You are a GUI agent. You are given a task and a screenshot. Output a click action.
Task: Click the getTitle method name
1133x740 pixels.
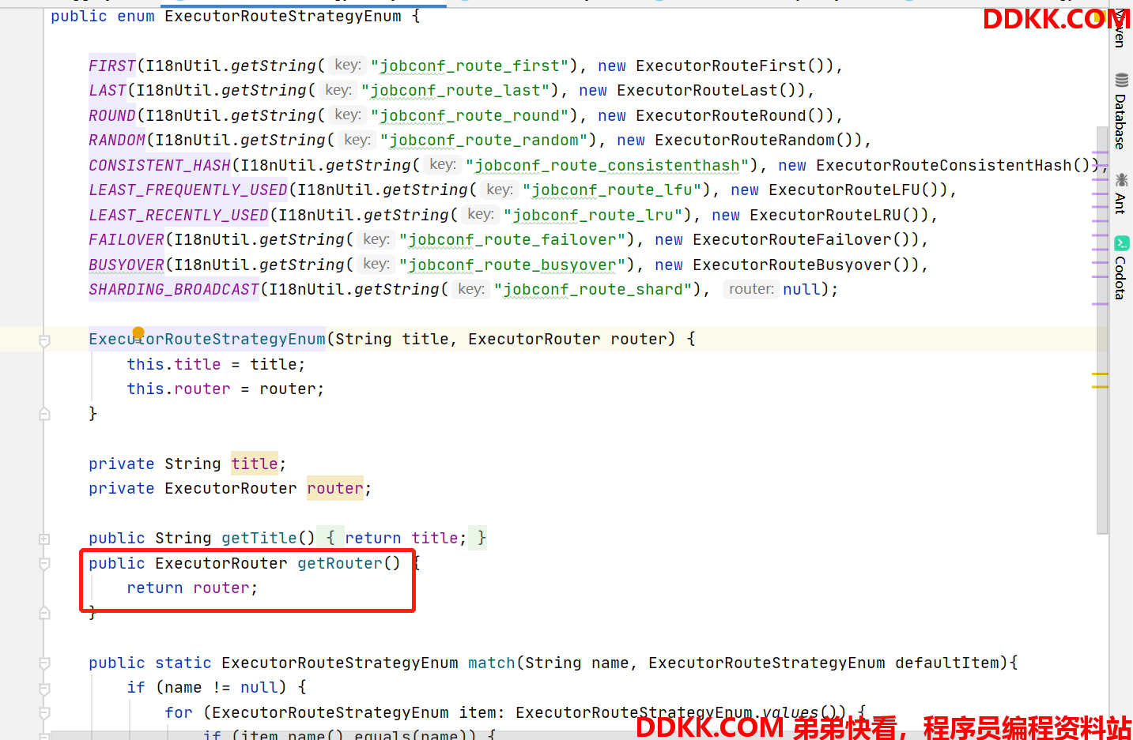[x=259, y=538]
